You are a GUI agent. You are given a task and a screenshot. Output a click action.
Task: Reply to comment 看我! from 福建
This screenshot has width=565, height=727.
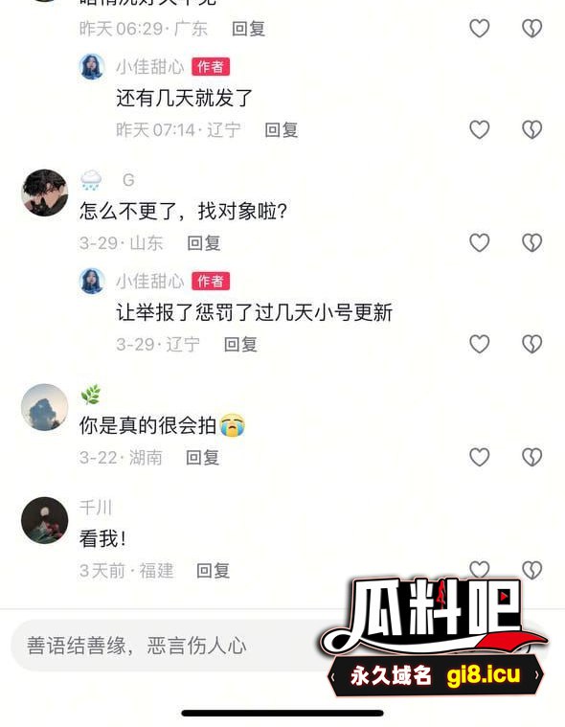click(x=213, y=571)
